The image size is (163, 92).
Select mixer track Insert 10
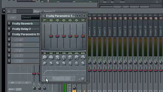click(125, 26)
